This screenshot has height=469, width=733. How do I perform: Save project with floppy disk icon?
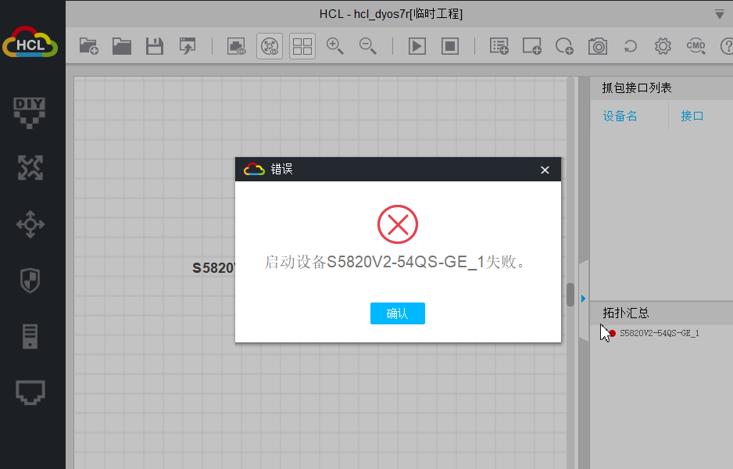(x=154, y=46)
